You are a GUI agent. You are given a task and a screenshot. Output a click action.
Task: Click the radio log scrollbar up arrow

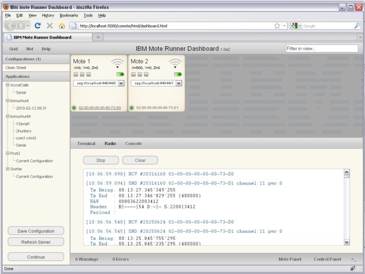click(347, 172)
